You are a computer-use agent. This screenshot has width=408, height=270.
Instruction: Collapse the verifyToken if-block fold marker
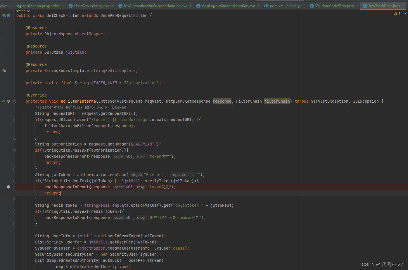tap(15, 181)
